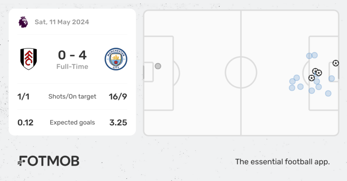Click the match date Sat, 11 May 2024
Viewport: 347px width, 181px height.
coord(62,22)
